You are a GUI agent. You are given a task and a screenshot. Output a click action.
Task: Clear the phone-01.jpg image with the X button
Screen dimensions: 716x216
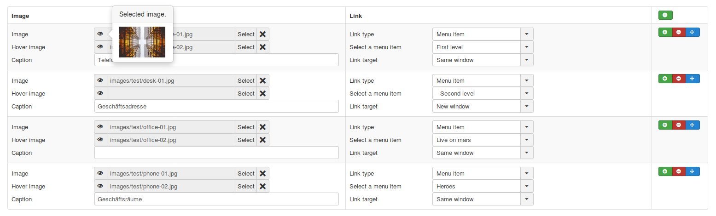pos(262,174)
